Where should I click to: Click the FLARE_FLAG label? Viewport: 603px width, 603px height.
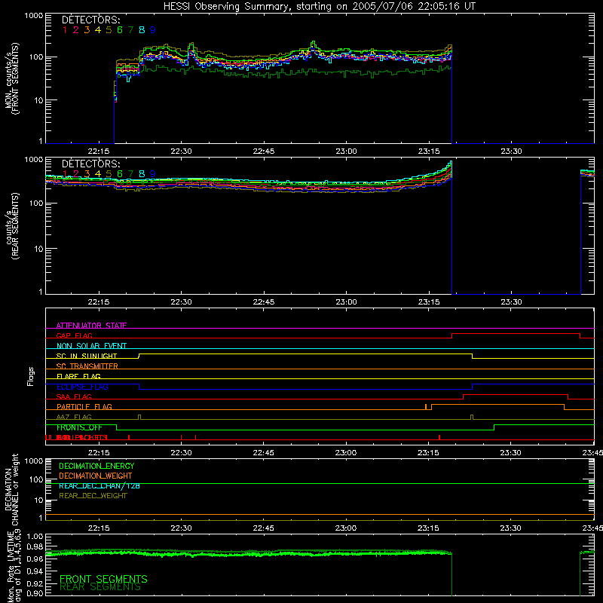(78, 376)
